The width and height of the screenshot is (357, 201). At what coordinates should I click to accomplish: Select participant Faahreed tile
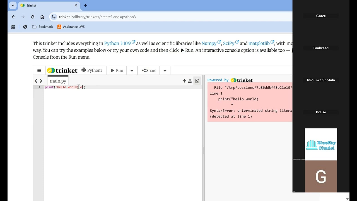(321, 48)
